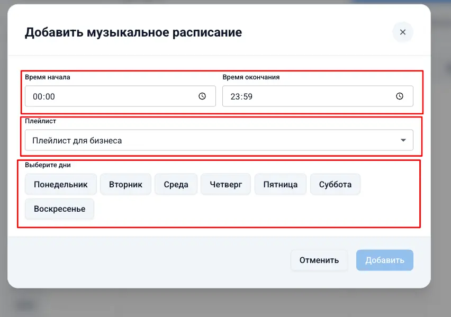This screenshot has height=317, width=451.
Task: Select Среда as a schedule day
Action: (176, 185)
